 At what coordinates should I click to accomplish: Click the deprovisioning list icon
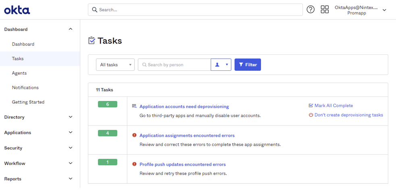pos(134,106)
